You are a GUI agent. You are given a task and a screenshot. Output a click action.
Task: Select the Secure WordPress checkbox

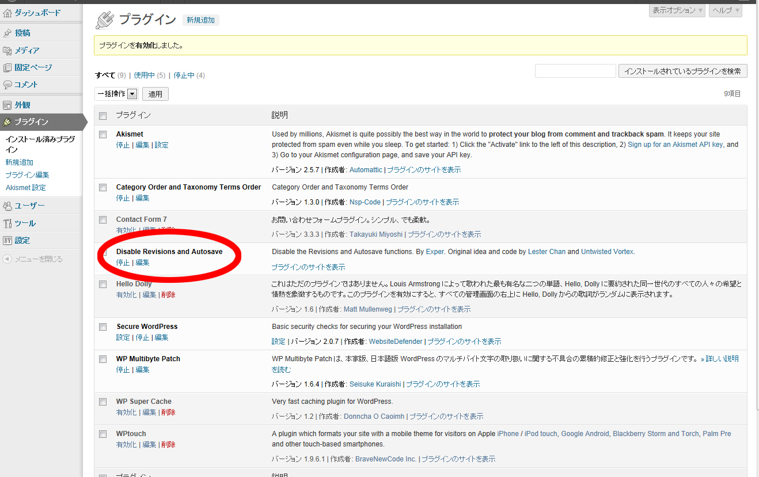103,327
